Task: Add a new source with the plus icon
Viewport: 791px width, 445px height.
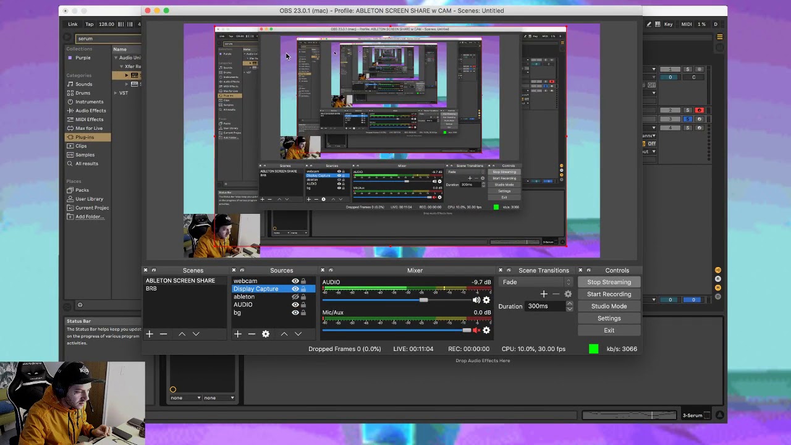Action: [x=237, y=334]
